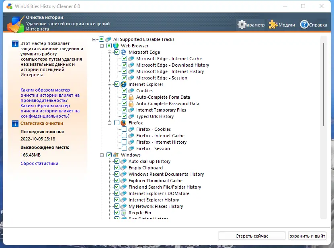This screenshot has width=334, height=248.
Task: Open the Справка help item
Action: pyautogui.click(x=314, y=25)
